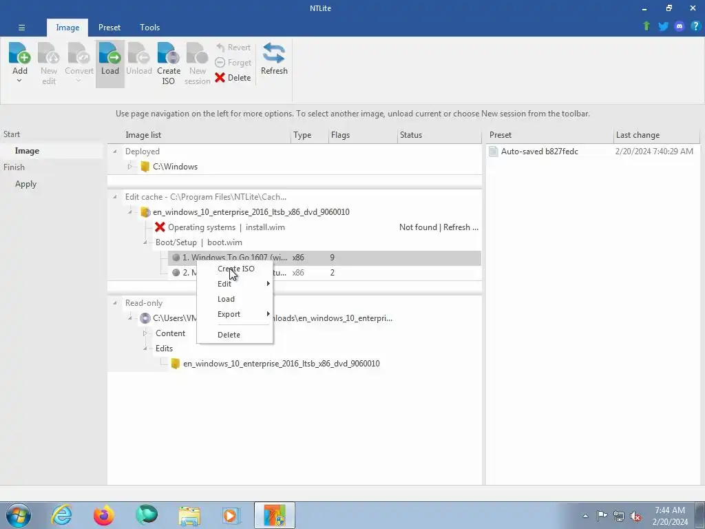This screenshot has height=529, width=705.
Task: Click the Revert toolbar item
Action: (233, 48)
